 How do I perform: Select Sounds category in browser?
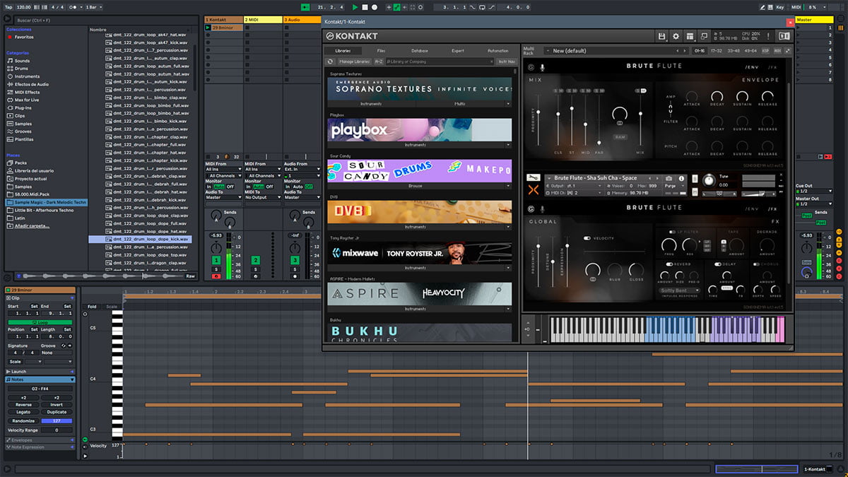pyautogui.click(x=23, y=61)
